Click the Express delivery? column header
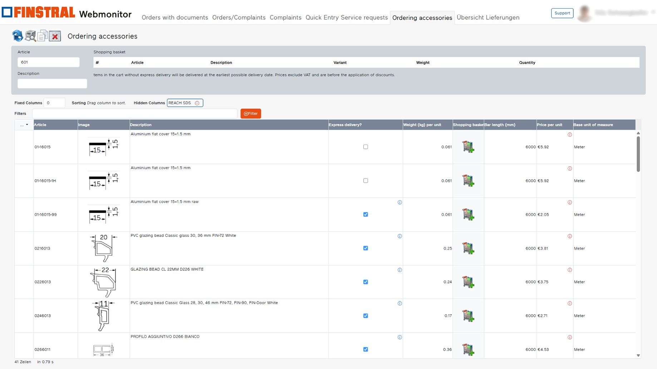 click(x=365, y=125)
